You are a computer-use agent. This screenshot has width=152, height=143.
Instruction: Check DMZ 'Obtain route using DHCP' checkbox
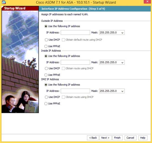(x=63, y=97)
